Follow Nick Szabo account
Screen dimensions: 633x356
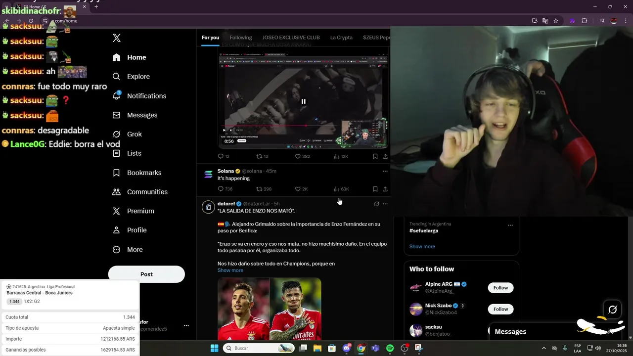coord(500,309)
